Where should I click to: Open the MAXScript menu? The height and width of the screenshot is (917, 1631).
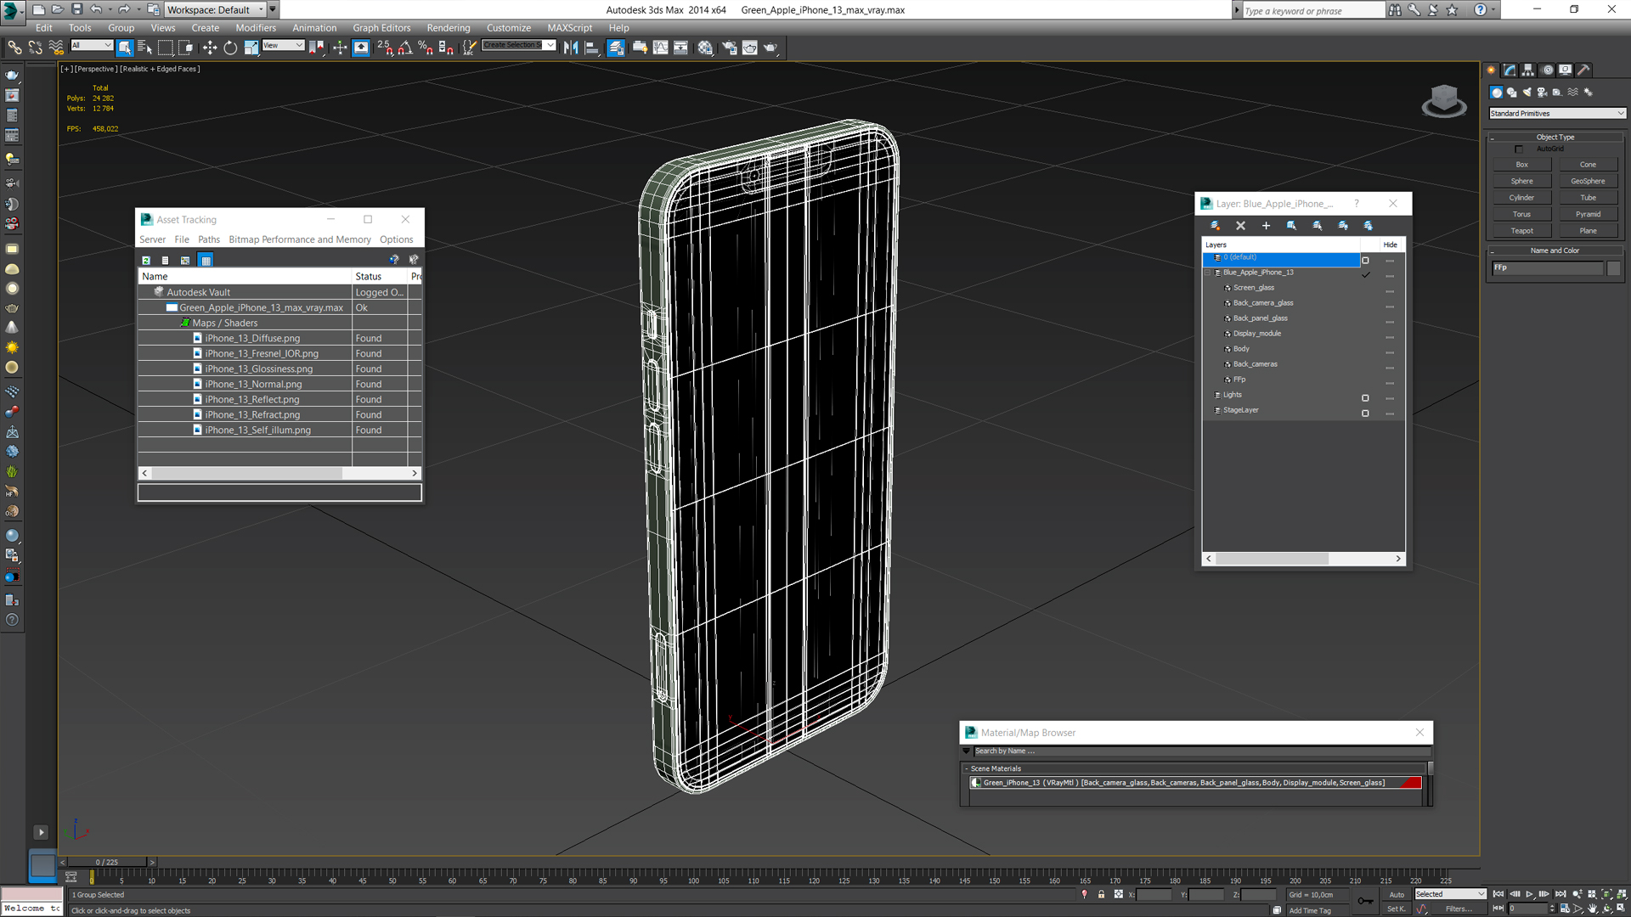coord(569,27)
